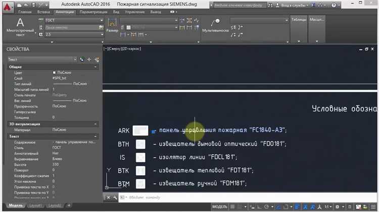Open the Текст object type dropdown
379x212 pixels.
point(75,59)
